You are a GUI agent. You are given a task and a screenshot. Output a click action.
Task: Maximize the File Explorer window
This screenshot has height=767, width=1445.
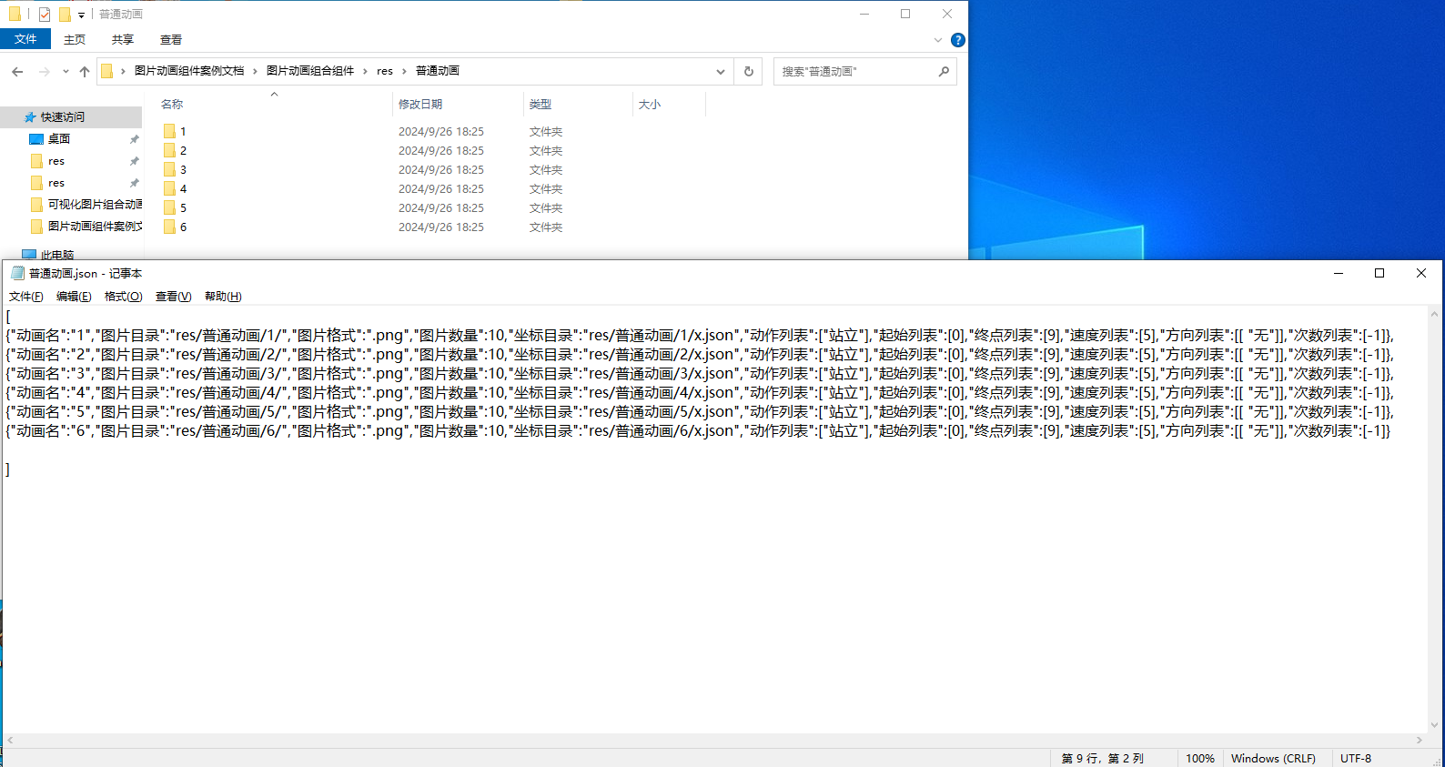coord(905,14)
